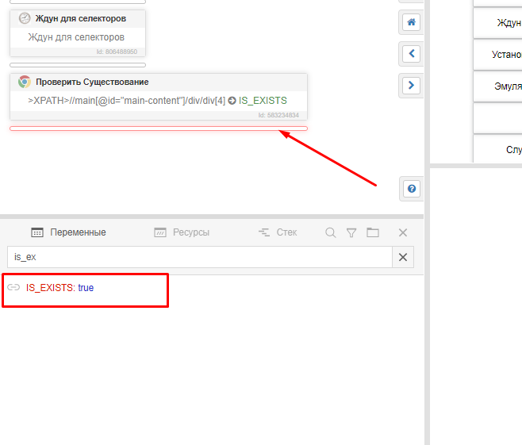Click the IS_EXISTS variable name in XPATH action
522x445 pixels.
(x=263, y=101)
